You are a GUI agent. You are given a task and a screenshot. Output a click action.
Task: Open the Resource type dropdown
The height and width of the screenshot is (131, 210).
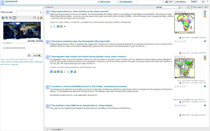click(x=41, y=13)
